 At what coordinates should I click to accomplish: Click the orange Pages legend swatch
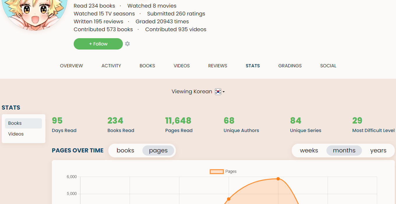[217, 172]
